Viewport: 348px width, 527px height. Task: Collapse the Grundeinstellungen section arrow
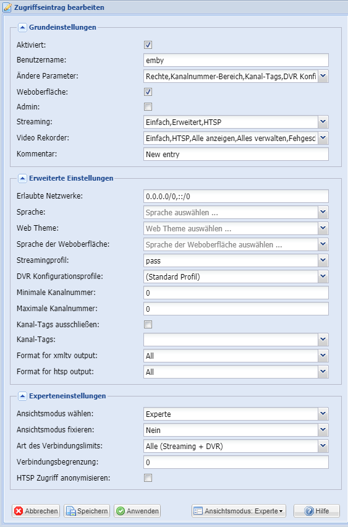tap(22, 27)
